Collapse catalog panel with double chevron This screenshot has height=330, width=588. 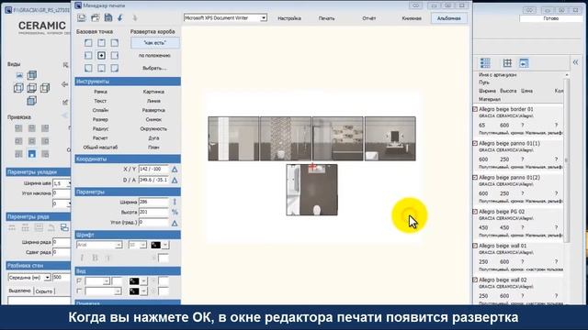(x=575, y=62)
